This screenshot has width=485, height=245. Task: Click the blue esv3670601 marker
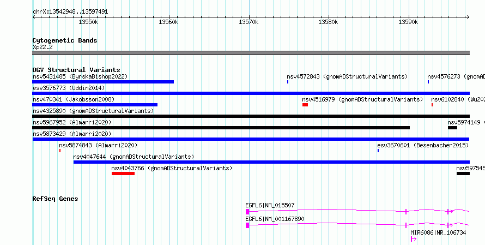pos(378,151)
